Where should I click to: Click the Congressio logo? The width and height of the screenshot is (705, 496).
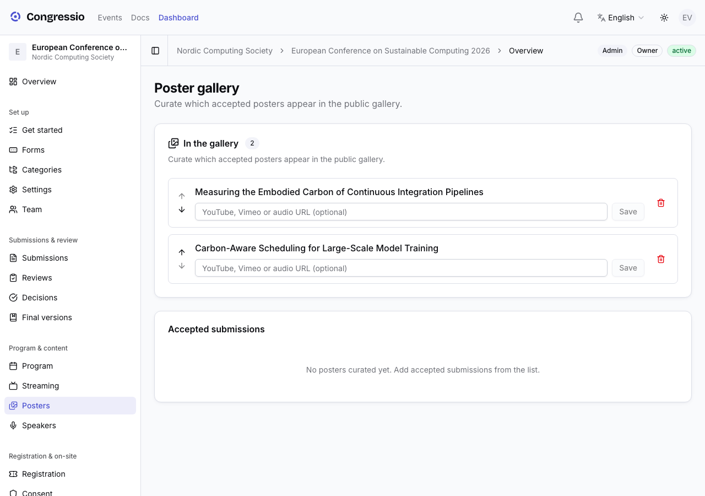(x=47, y=17)
